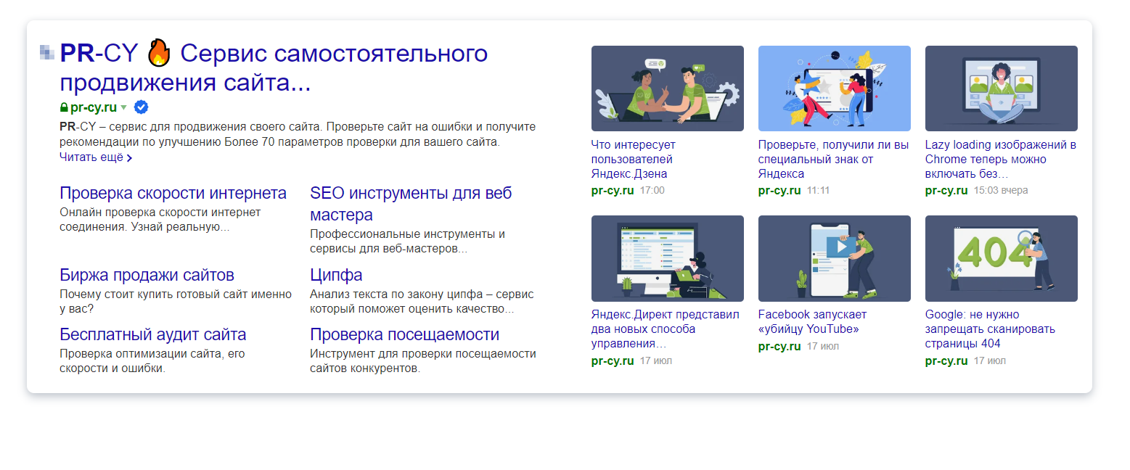Open the PR-CY main result title
Image resolution: width=1130 pixels, height=470 pixels.
pos(274,67)
